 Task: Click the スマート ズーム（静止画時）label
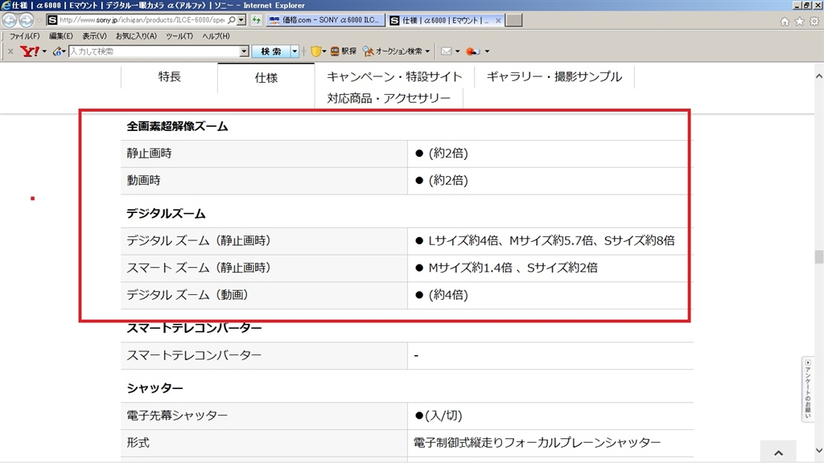[x=199, y=268]
